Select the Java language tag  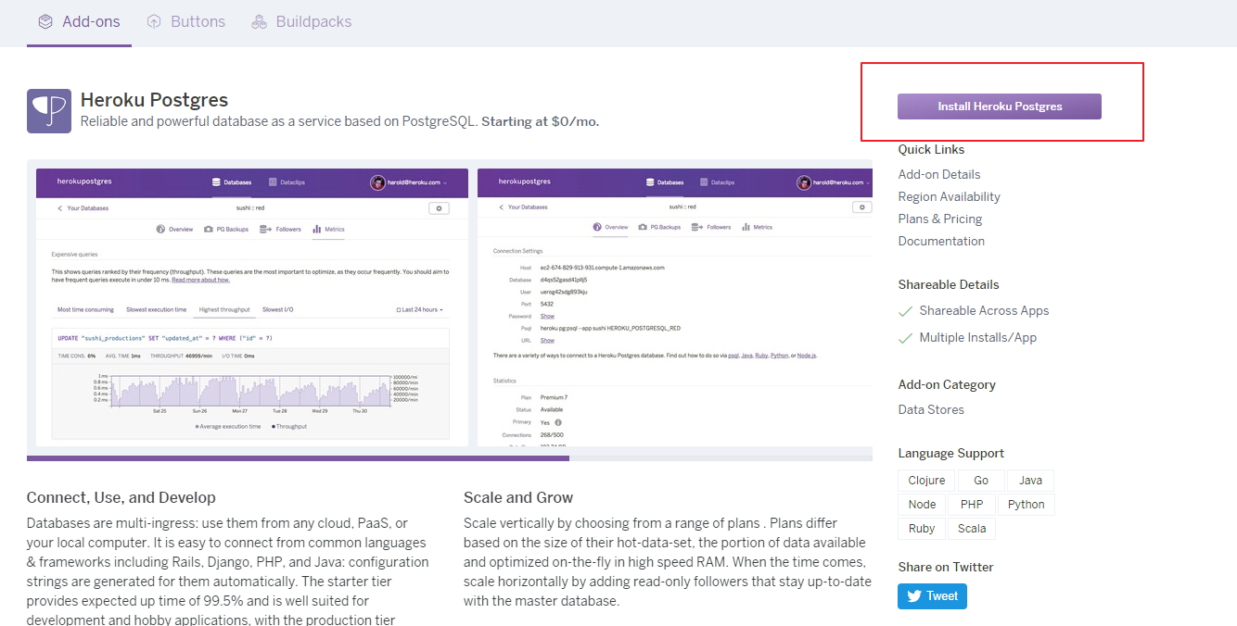[1031, 481]
